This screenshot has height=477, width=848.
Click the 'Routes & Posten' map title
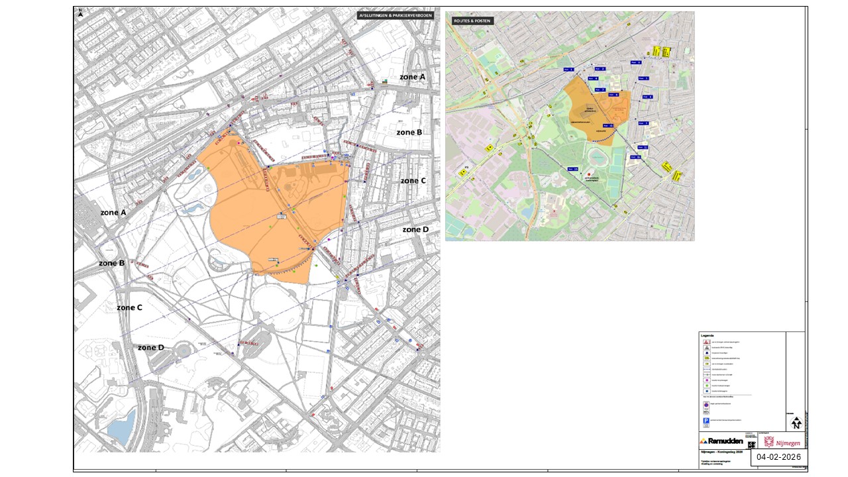472,21
